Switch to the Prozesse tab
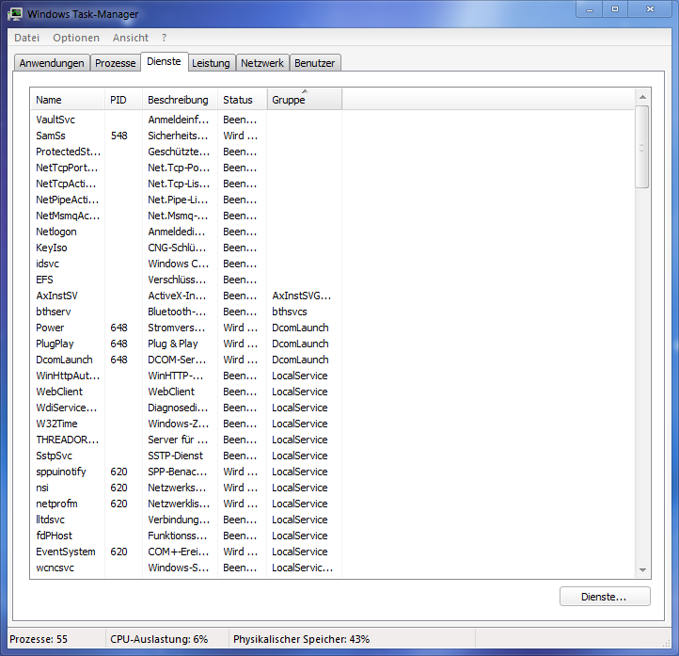This screenshot has width=679, height=656. click(x=115, y=63)
